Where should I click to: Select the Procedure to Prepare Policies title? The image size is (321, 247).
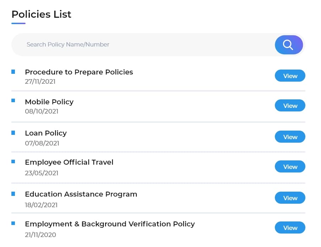[79, 72]
